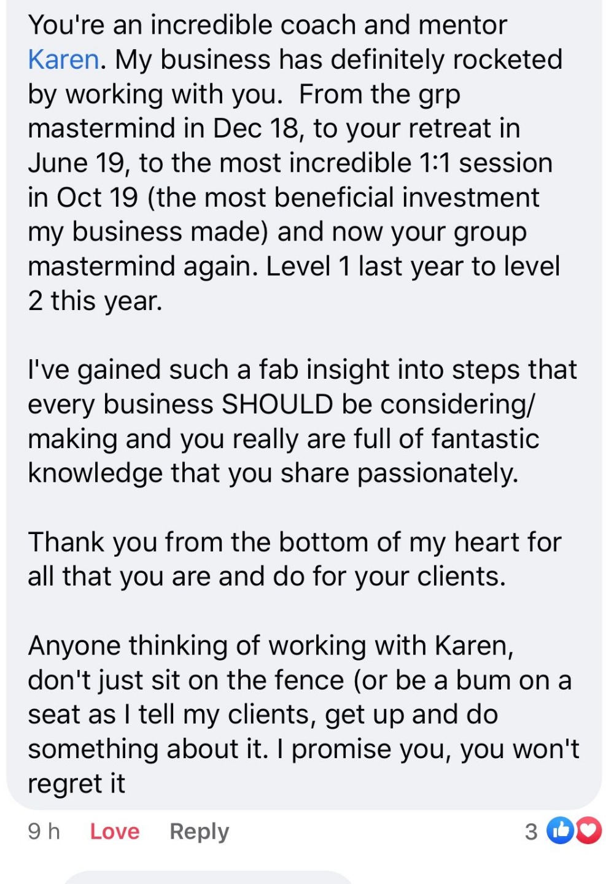Click the 9 h comment timestamp

coord(44,831)
